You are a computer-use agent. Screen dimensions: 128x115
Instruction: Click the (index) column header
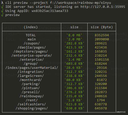31,27
